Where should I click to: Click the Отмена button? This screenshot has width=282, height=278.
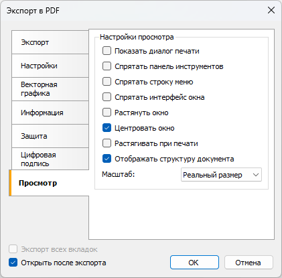pos(249,263)
